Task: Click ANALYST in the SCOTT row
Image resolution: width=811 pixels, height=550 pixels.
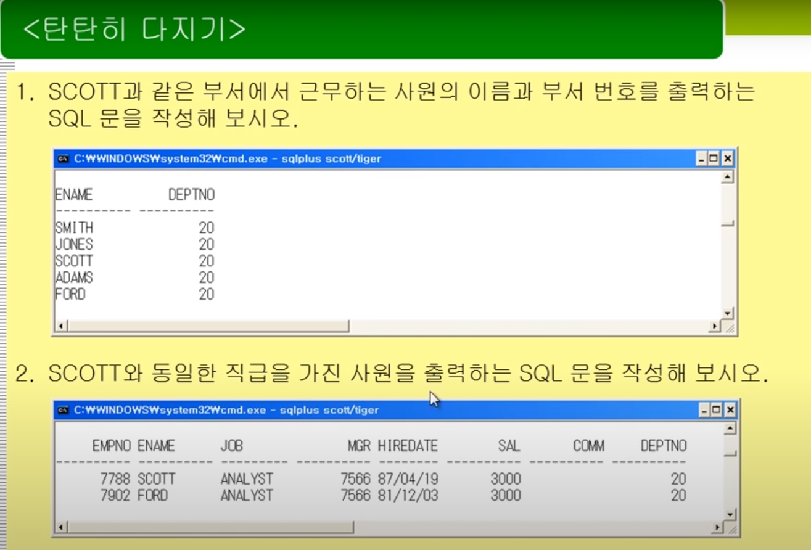Action: point(247,479)
